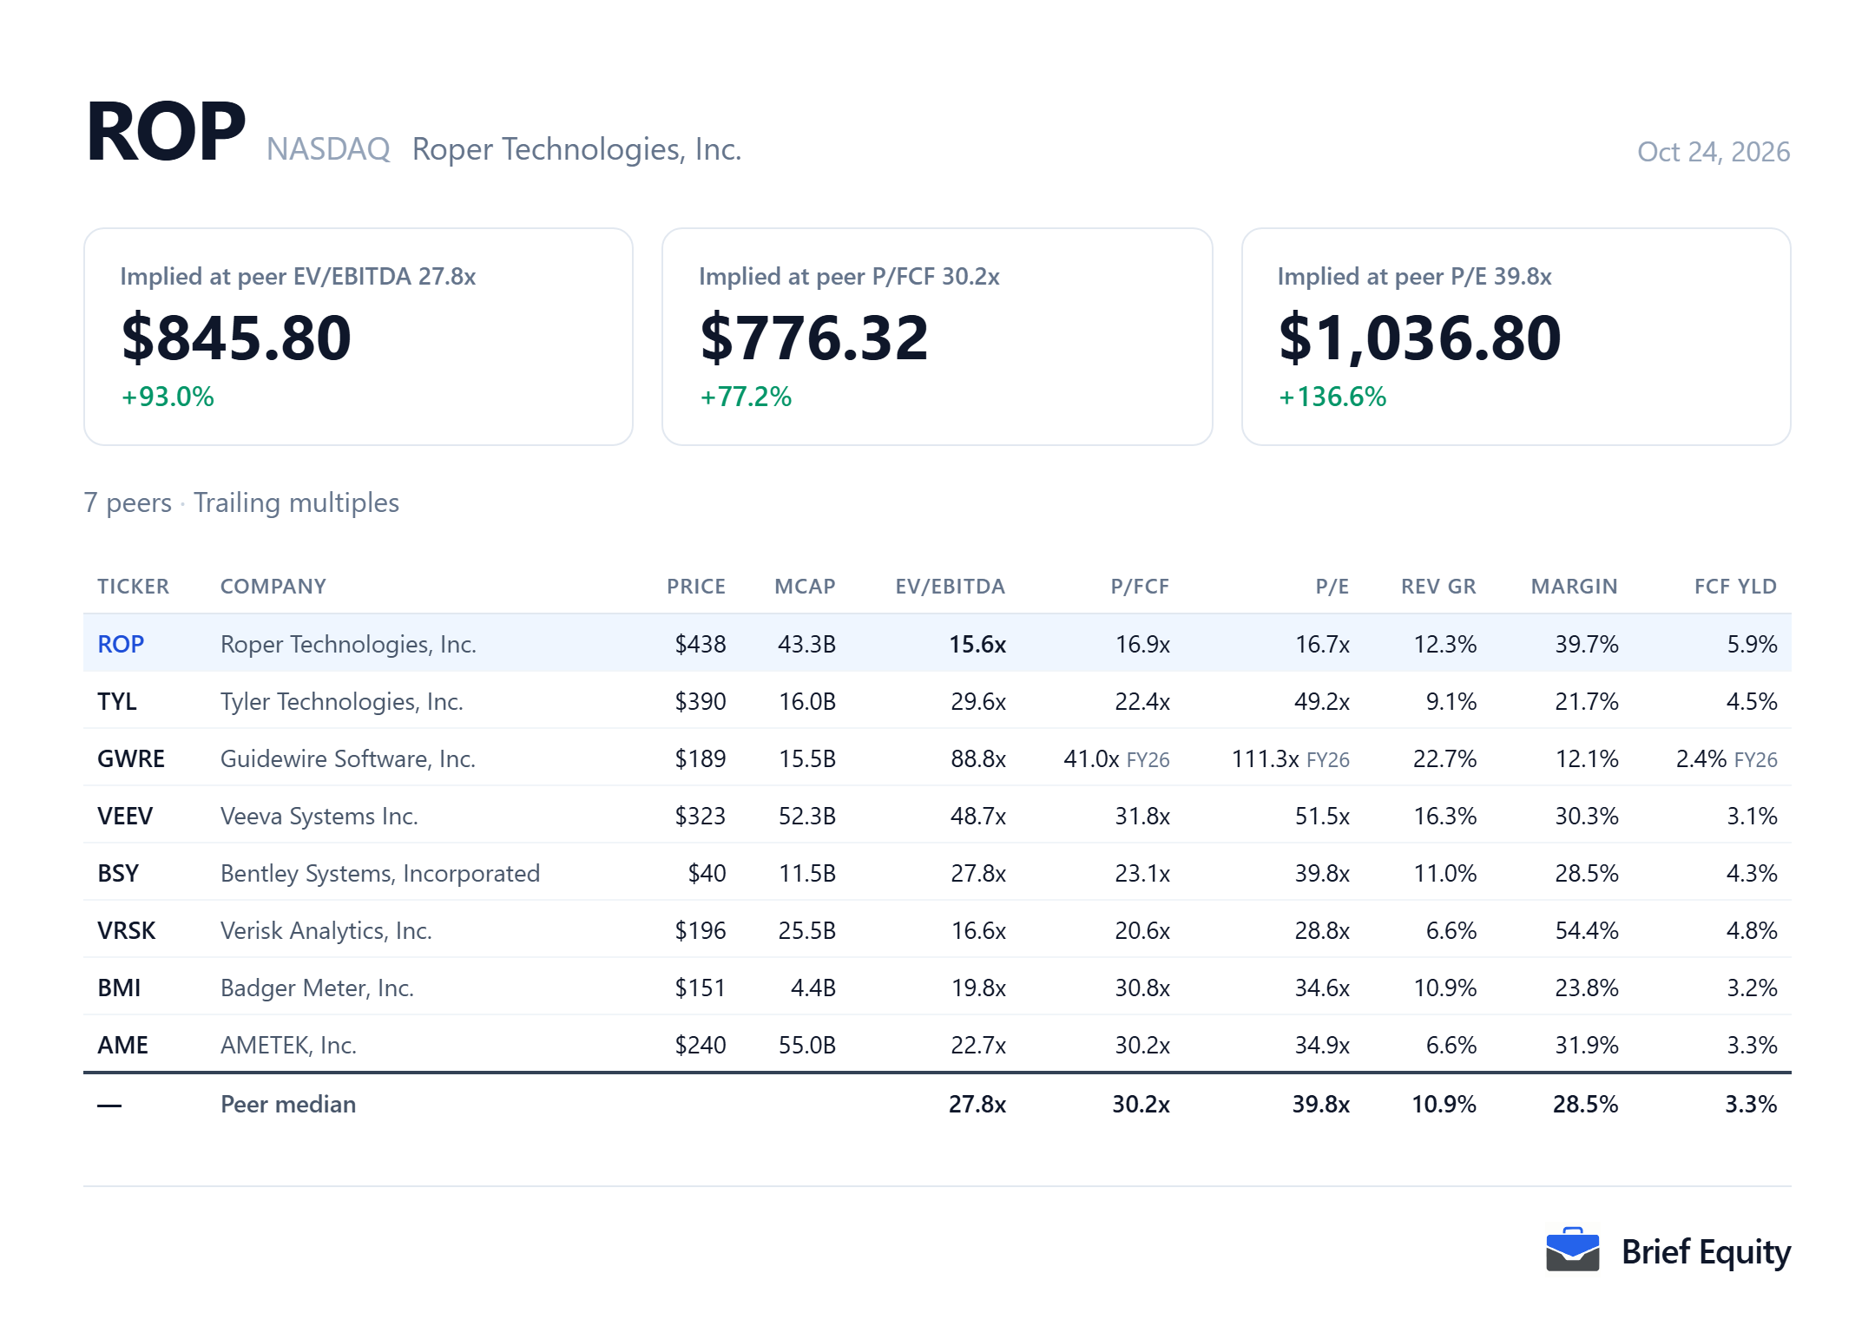Click GWRE's 88.8x EV/EBITDA value
The image size is (1875, 1319).
(x=978, y=758)
